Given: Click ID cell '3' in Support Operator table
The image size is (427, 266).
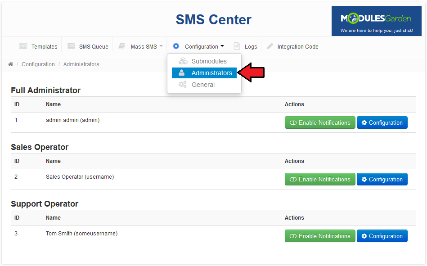Looking at the screenshot, I should [x=16, y=234].
